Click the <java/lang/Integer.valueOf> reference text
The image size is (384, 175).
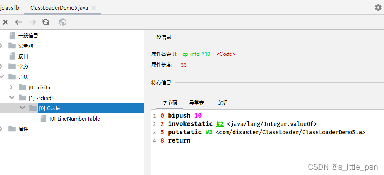click(272, 124)
